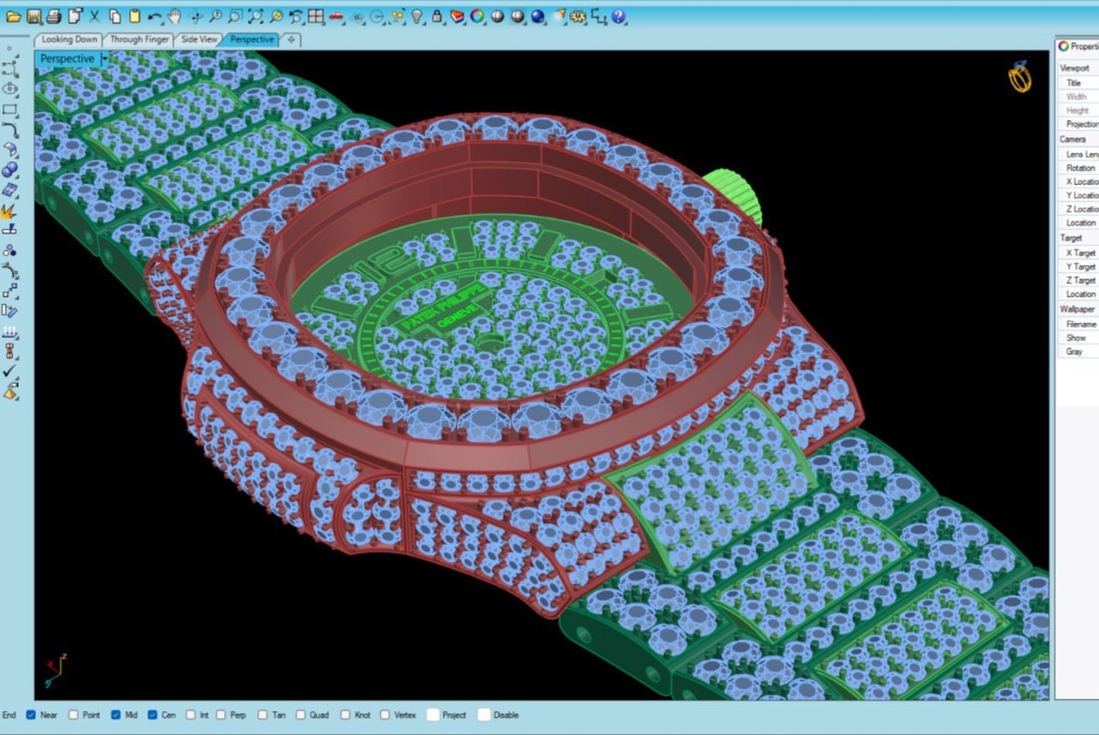
Task: Uncheck the Cen object snap
Action: click(152, 715)
